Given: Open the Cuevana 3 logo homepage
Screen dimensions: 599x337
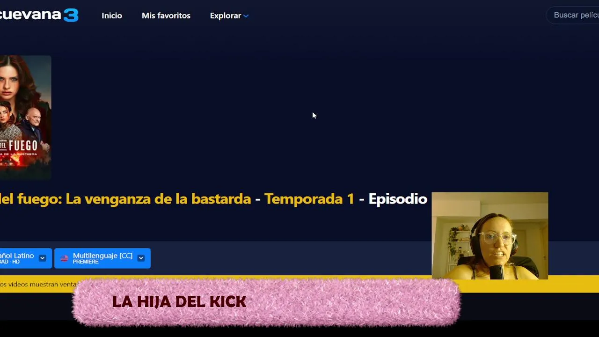Looking at the screenshot, I should (x=39, y=15).
